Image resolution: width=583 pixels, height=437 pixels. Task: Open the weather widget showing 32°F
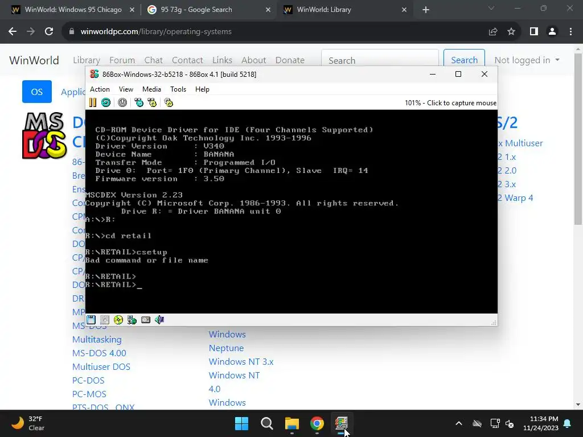[27, 423]
